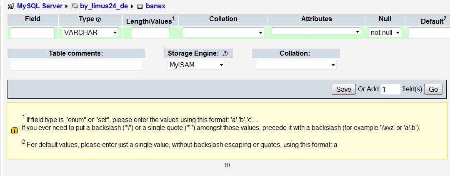Focus the Field name input box
Image resolution: width=450 pixels, height=176 pixels.
[x=32, y=32]
